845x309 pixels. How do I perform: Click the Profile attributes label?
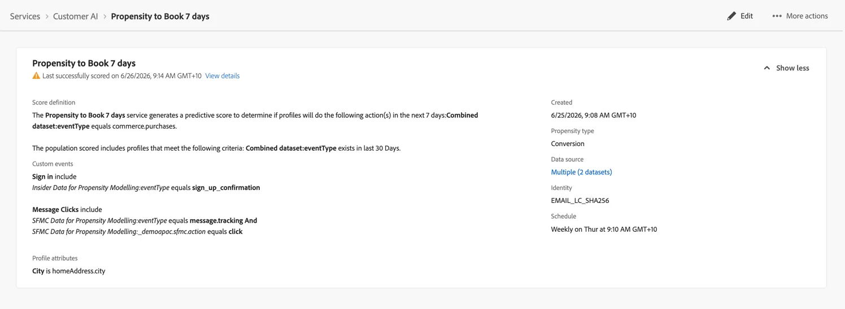point(55,258)
